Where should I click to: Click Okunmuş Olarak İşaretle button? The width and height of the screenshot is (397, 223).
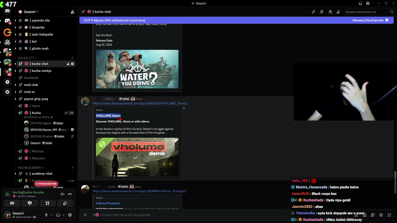(x=370, y=20)
